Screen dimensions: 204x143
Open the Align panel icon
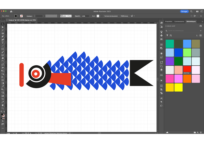(161, 89)
